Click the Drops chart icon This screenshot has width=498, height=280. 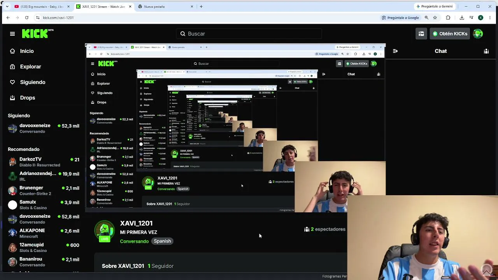pyautogui.click(x=12, y=98)
